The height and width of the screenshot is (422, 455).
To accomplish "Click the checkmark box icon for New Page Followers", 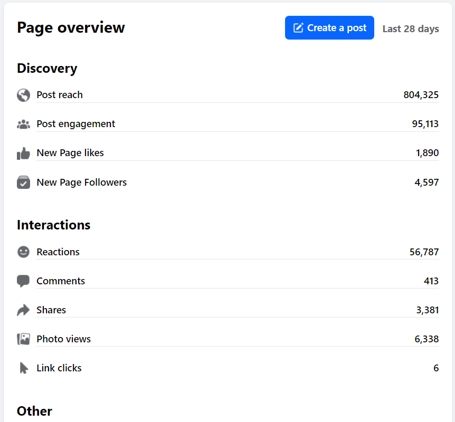I will click(23, 183).
